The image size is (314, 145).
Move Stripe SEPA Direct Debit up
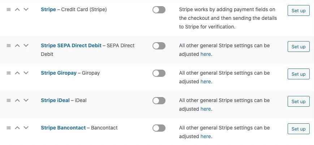[x=17, y=46]
